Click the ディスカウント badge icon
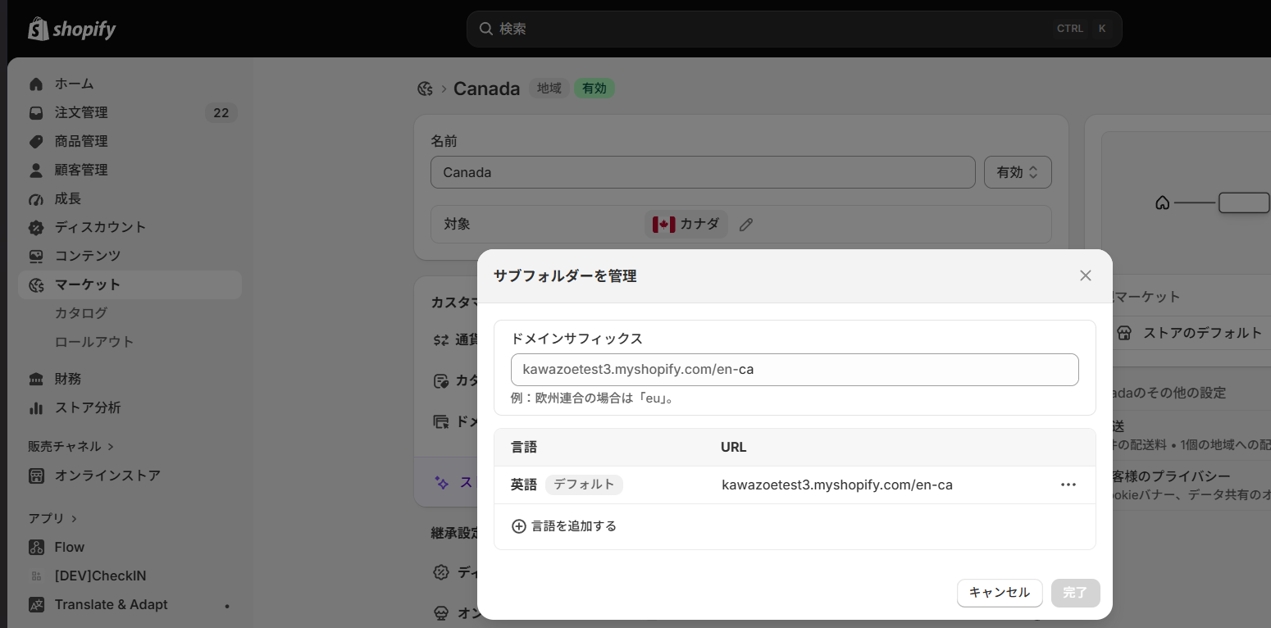Screen dimensions: 1271x628 point(36,227)
